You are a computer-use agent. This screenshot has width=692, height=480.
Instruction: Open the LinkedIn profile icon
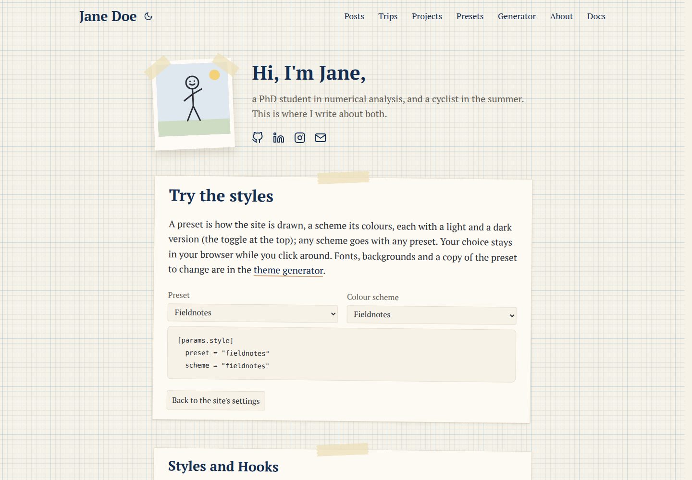279,138
